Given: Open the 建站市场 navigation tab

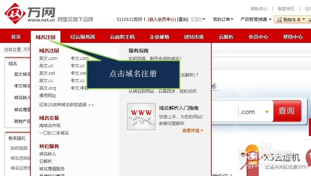Looking at the screenshot, I should [194, 37].
